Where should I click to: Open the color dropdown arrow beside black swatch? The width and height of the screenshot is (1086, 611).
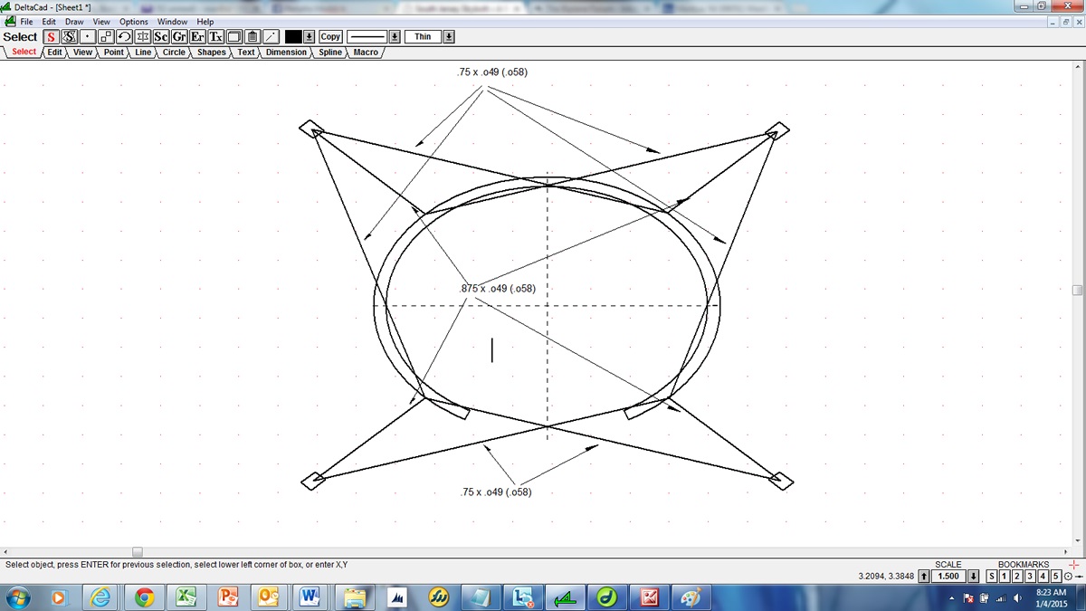(x=309, y=37)
